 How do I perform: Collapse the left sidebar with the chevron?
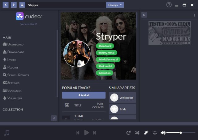(x=54, y=118)
